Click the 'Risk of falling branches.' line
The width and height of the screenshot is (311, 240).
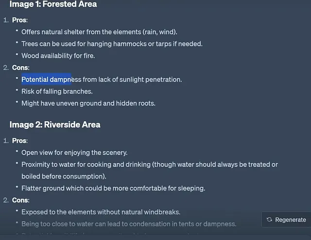[57, 92]
